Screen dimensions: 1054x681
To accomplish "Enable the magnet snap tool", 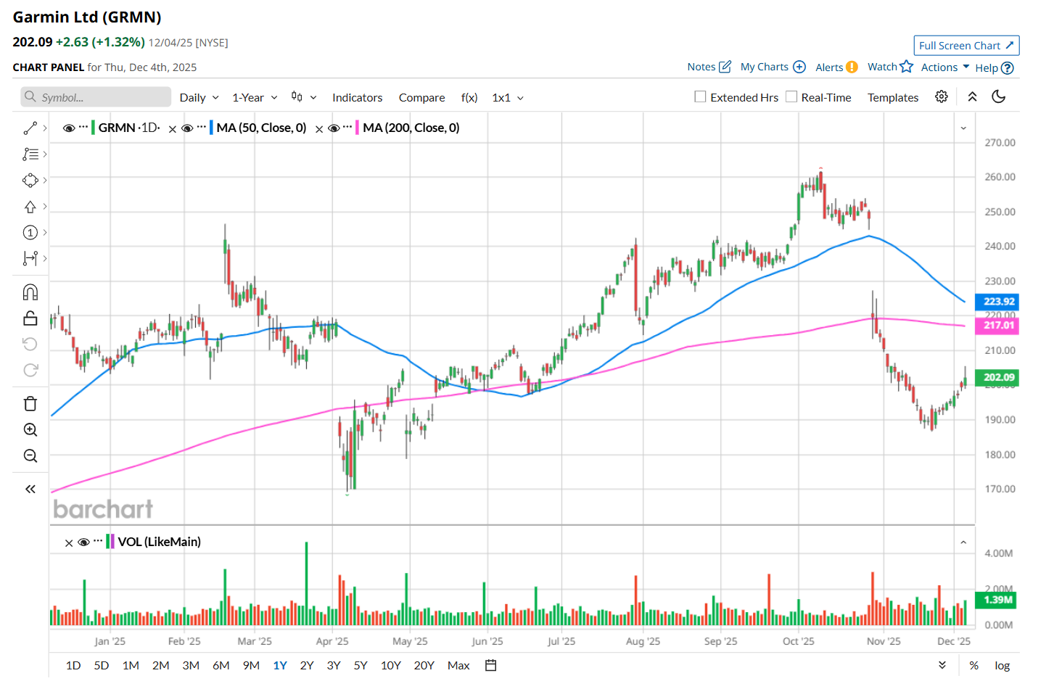I will click(x=30, y=292).
